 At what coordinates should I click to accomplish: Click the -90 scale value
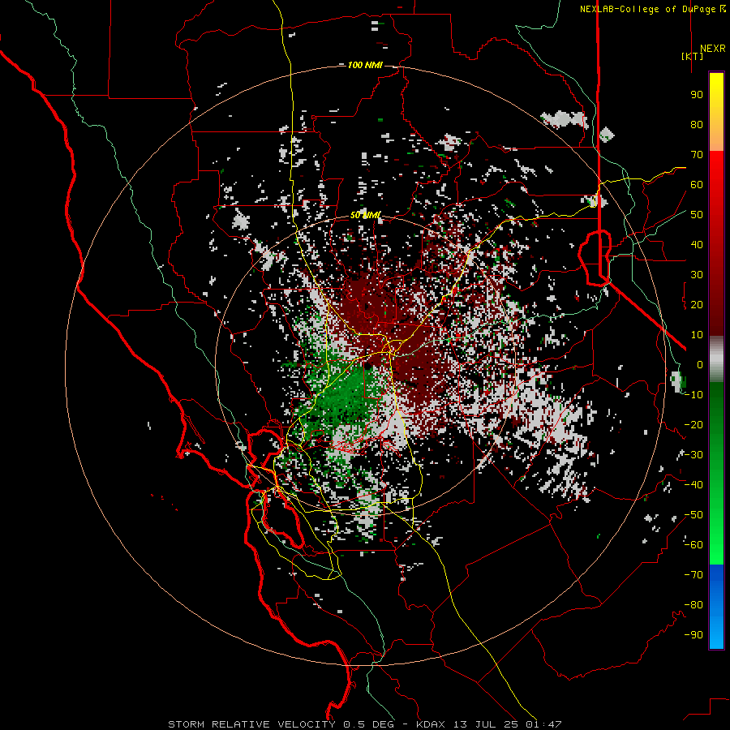[x=693, y=635]
